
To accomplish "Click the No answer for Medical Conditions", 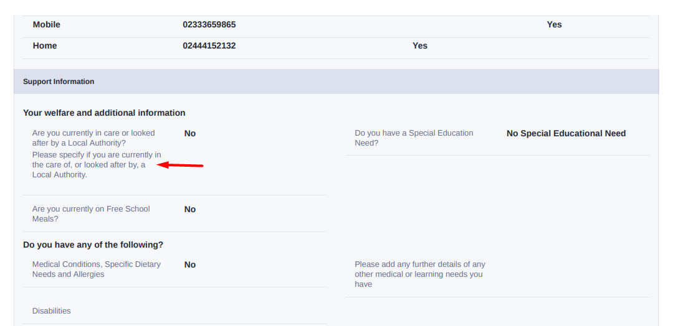I will pos(190,265).
